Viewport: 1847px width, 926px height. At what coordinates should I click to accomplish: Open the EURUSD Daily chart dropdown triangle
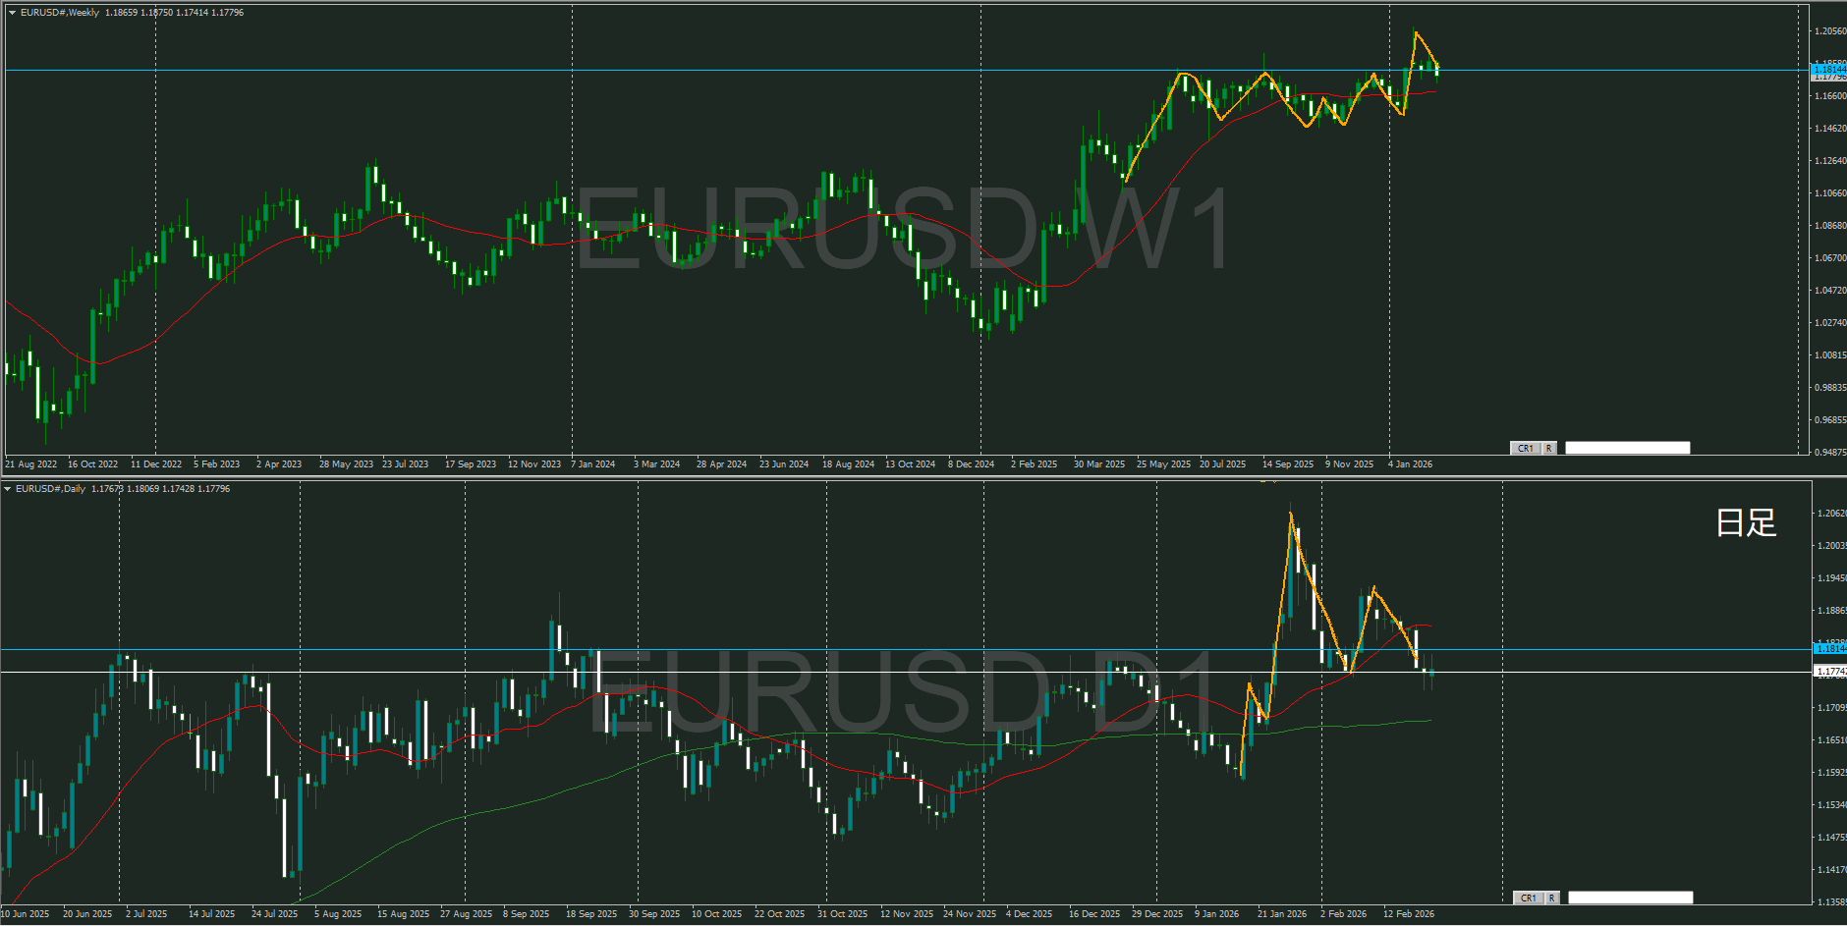pyautogui.click(x=8, y=489)
